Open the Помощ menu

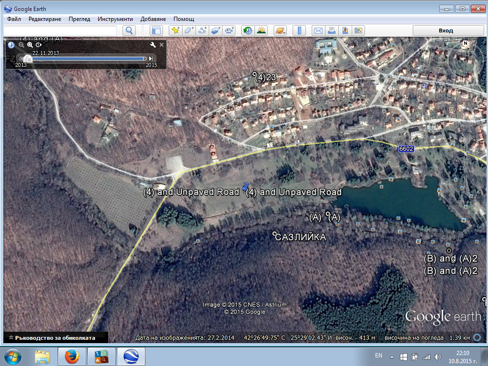[x=183, y=19]
